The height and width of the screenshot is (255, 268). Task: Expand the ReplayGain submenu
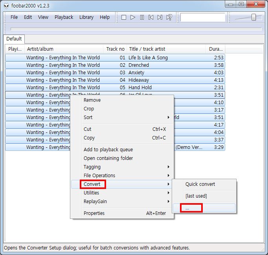[122, 201]
